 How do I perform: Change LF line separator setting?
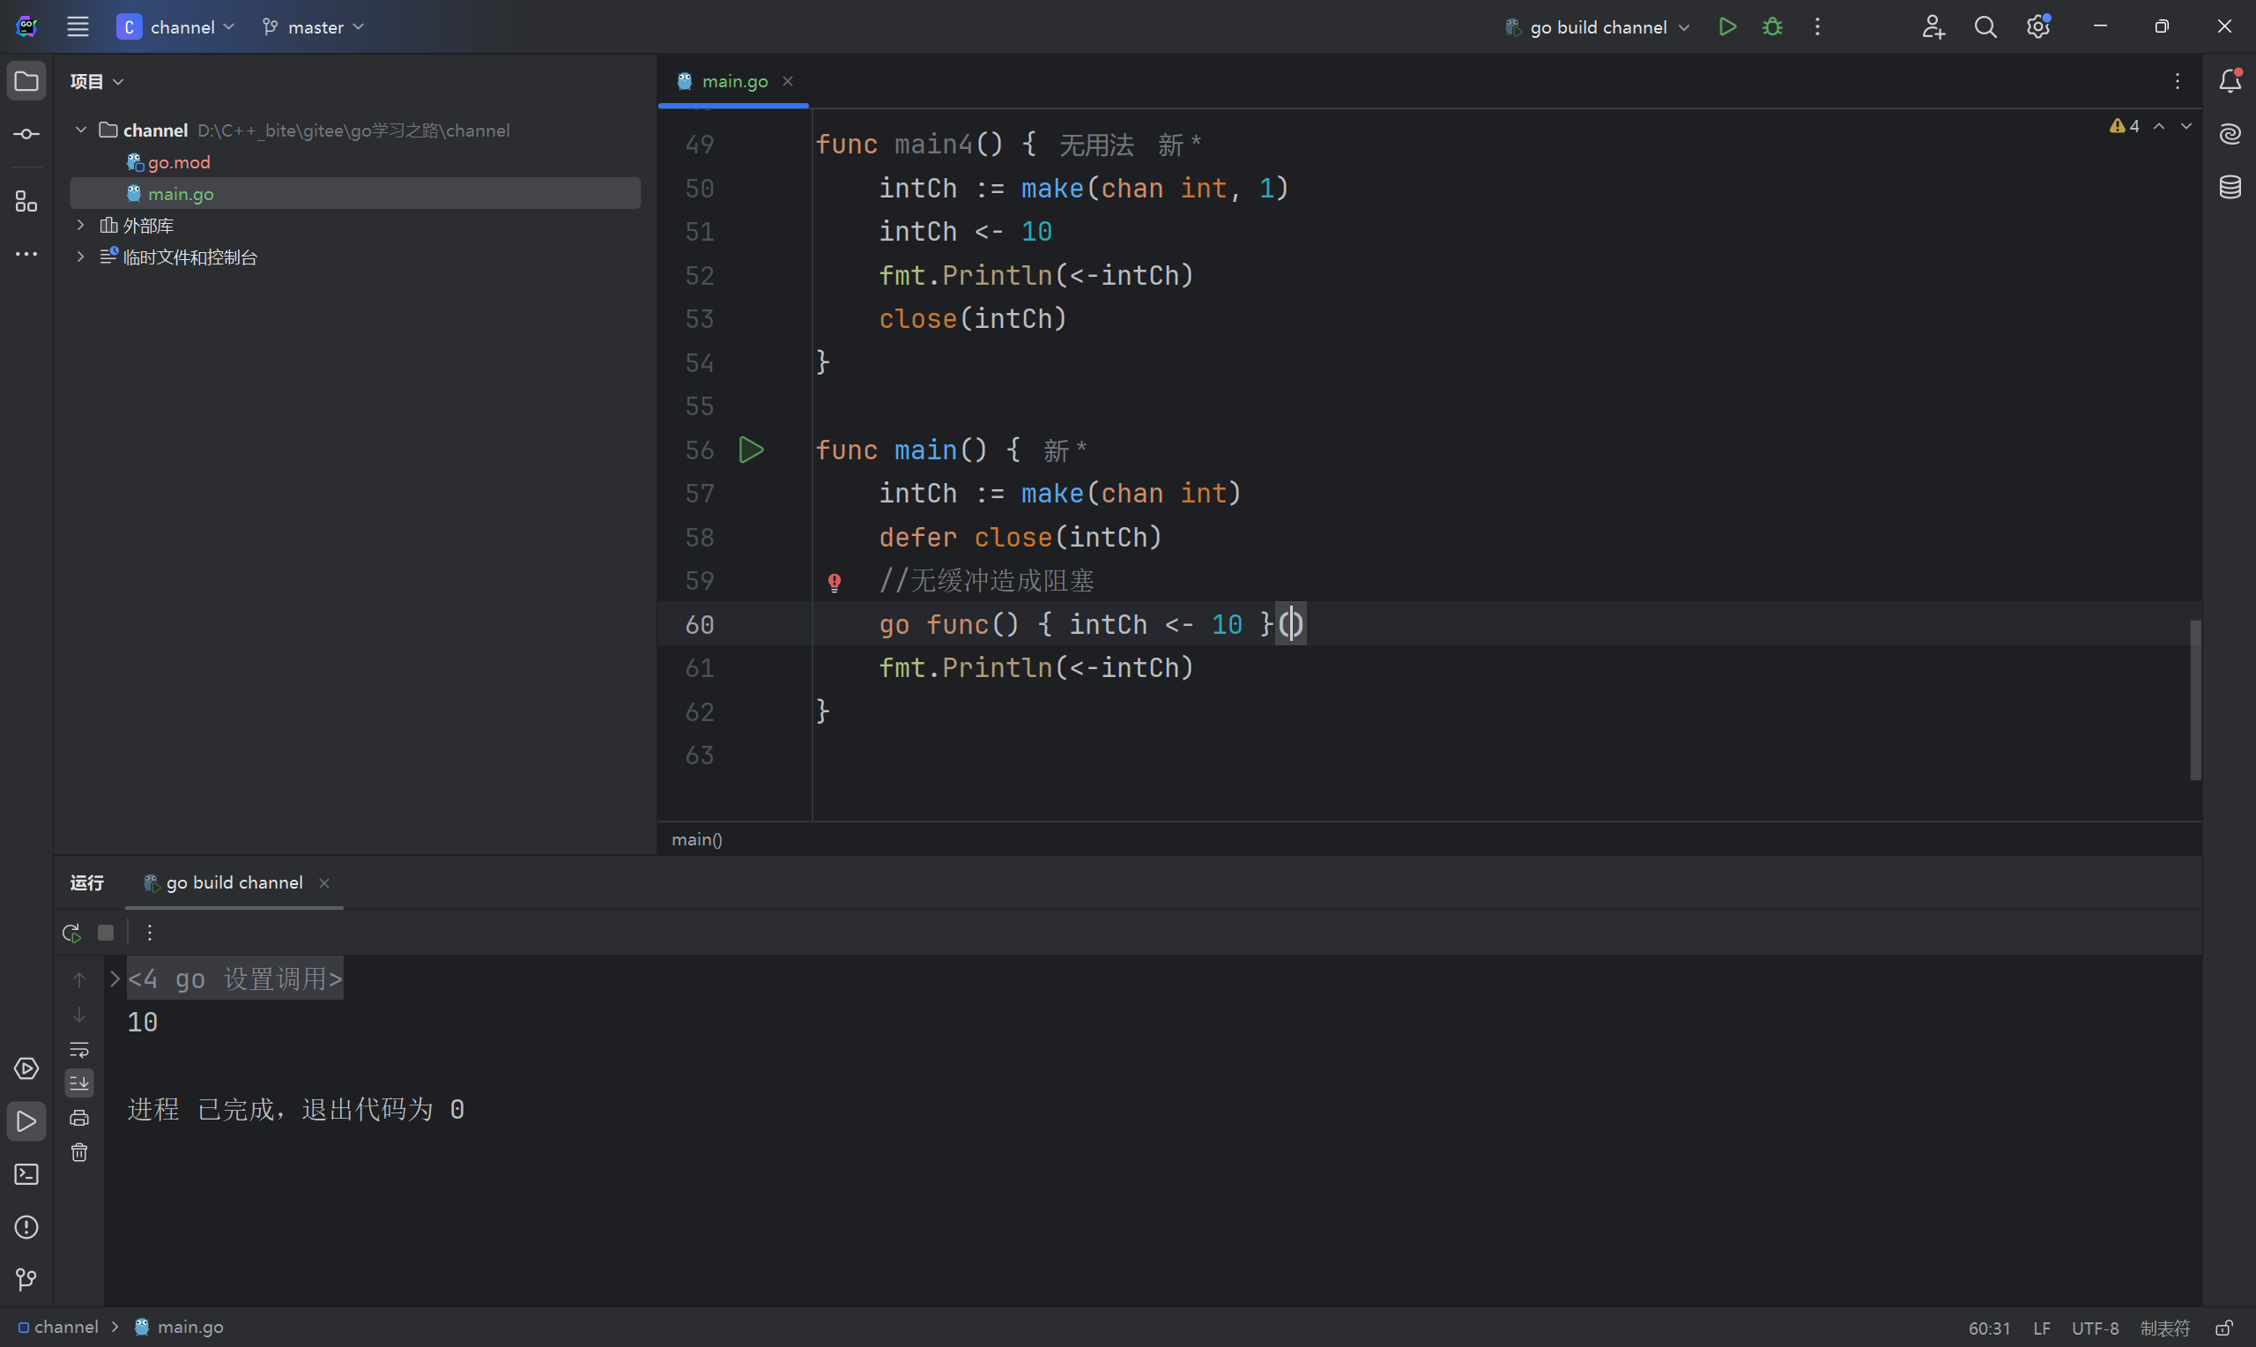(x=2041, y=1328)
